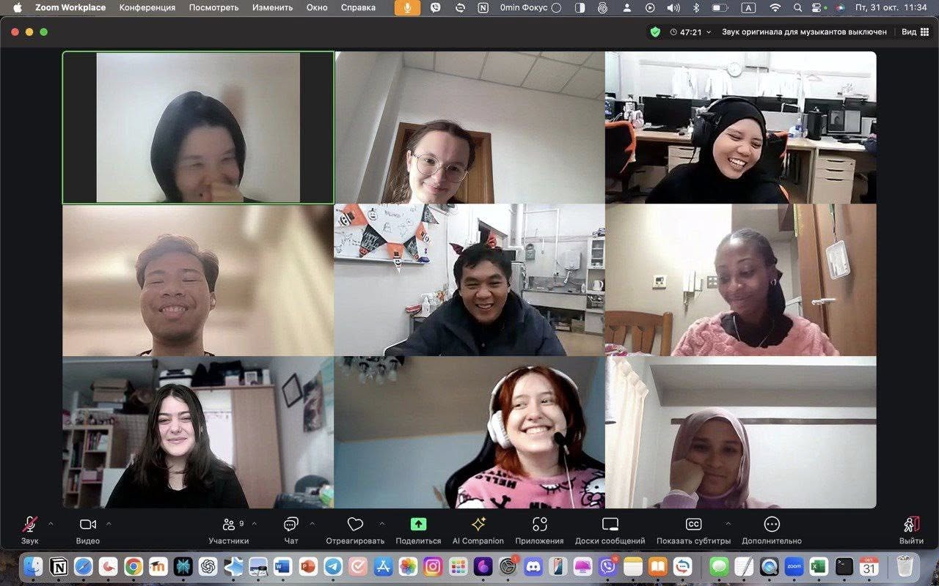939x586 pixels.
Task: Unmute microphone with the Звук button
Action: pos(29,524)
